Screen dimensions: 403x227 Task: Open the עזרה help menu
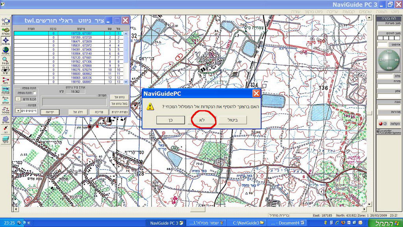coord(296,12)
